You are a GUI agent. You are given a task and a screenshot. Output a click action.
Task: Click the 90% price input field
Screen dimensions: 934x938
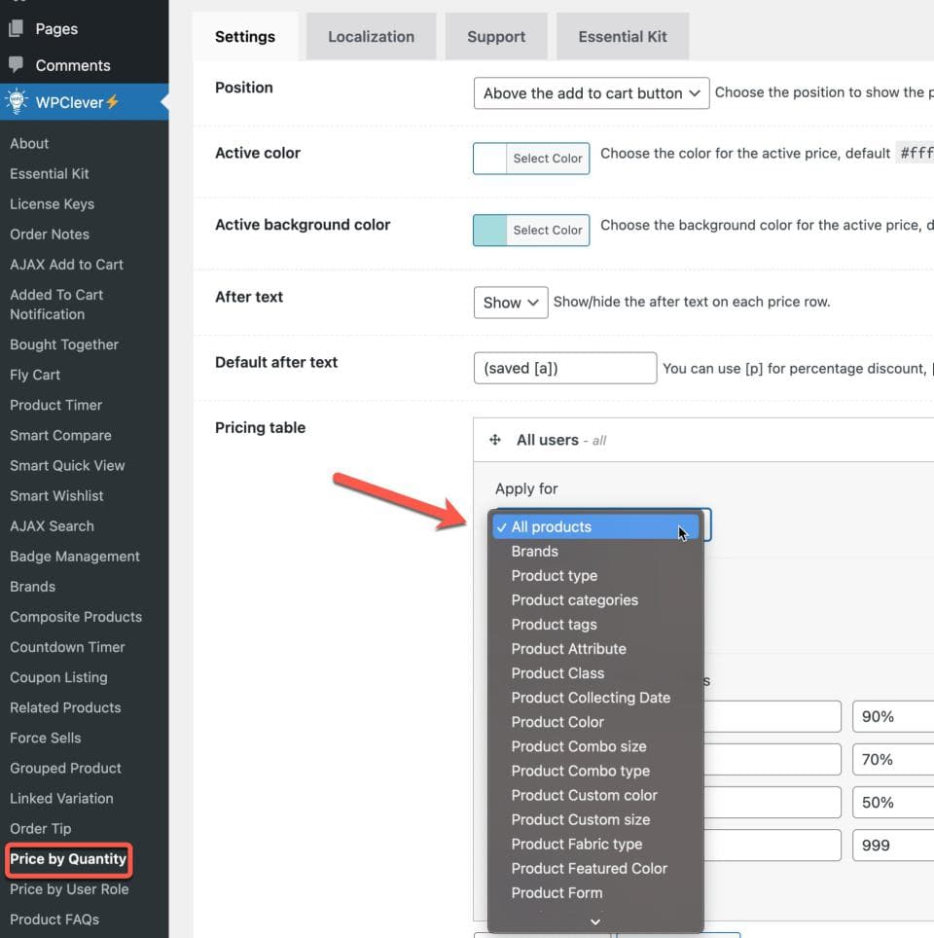(893, 717)
